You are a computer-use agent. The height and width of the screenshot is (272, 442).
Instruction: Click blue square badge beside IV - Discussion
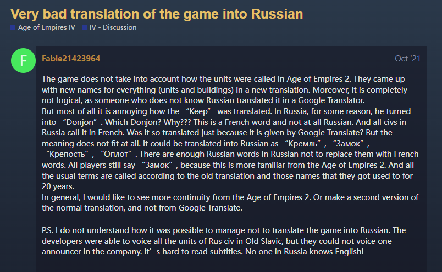click(x=84, y=27)
